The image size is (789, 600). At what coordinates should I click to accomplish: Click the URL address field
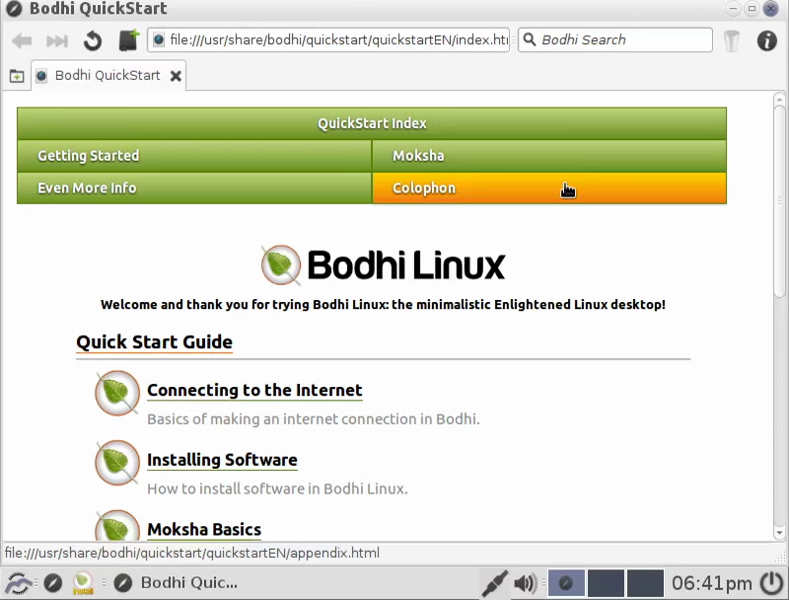point(328,39)
